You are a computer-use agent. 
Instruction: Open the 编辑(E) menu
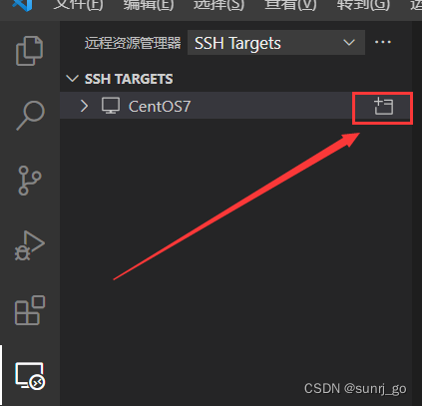pyautogui.click(x=149, y=5)
